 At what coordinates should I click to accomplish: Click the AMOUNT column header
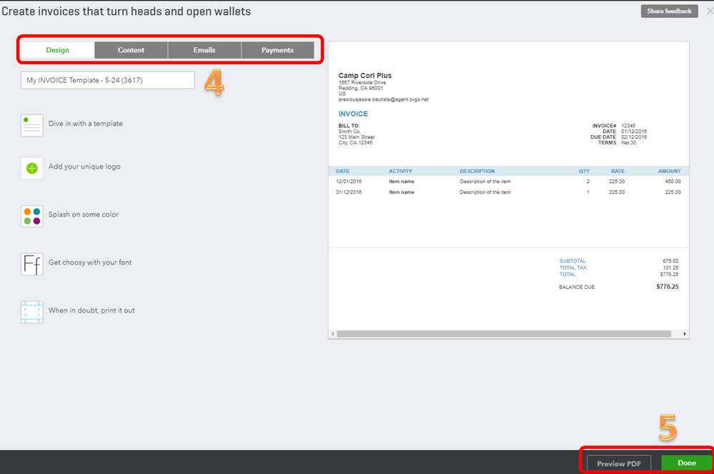[x=670, y=171]
